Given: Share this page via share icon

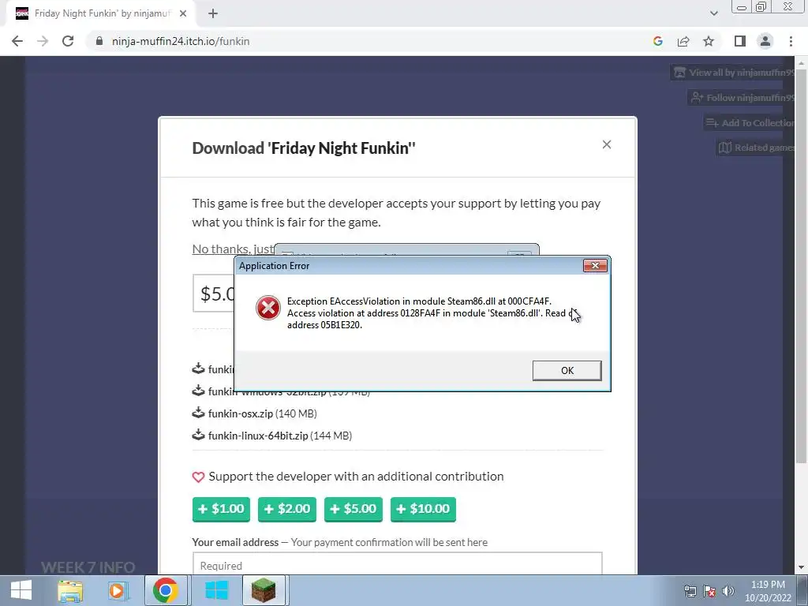Looking at the screenshot, I should [x=683, y=41].
